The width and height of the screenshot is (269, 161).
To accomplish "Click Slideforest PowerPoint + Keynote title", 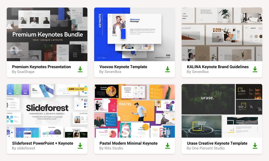I will (x=43, y=143).
